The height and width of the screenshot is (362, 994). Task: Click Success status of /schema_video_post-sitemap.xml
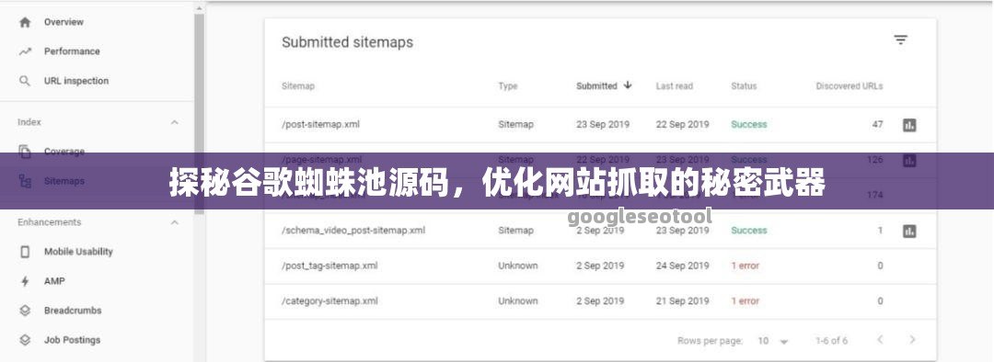point(748,231)
